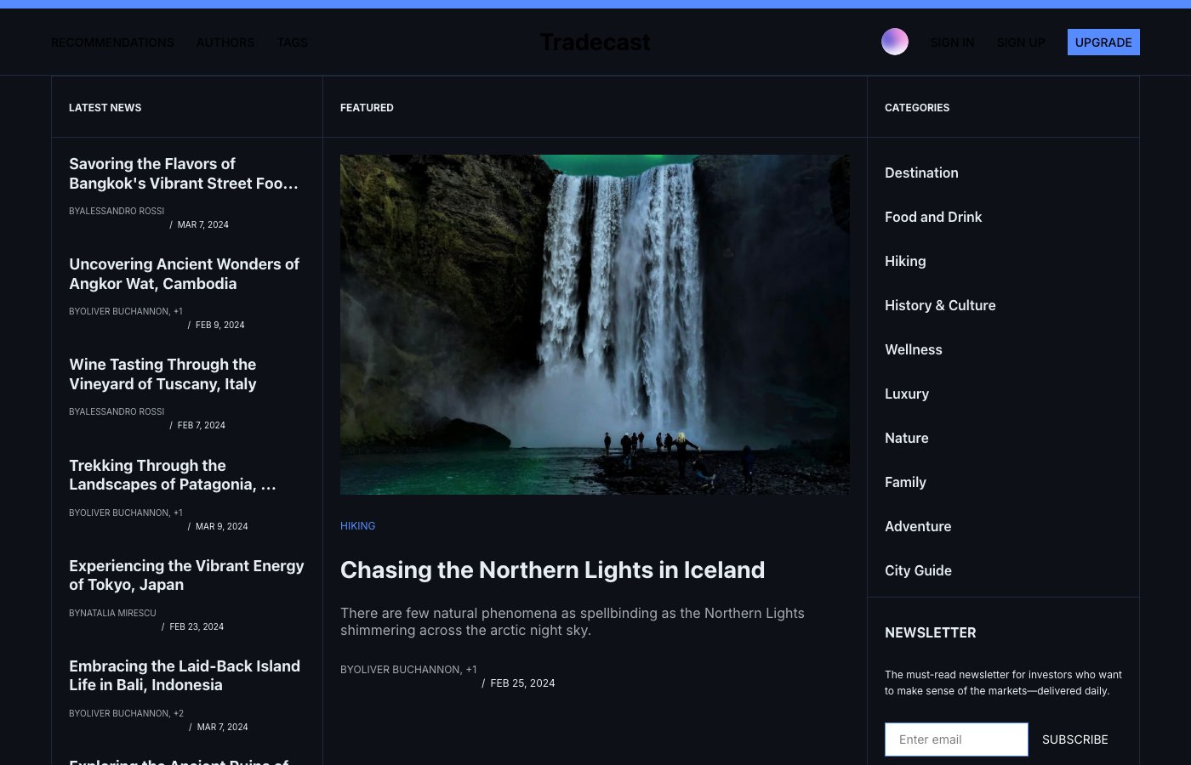Choose the Food and Drink category
The image size is (1191, 765).
pyautogui.click(x=933, y=217)
